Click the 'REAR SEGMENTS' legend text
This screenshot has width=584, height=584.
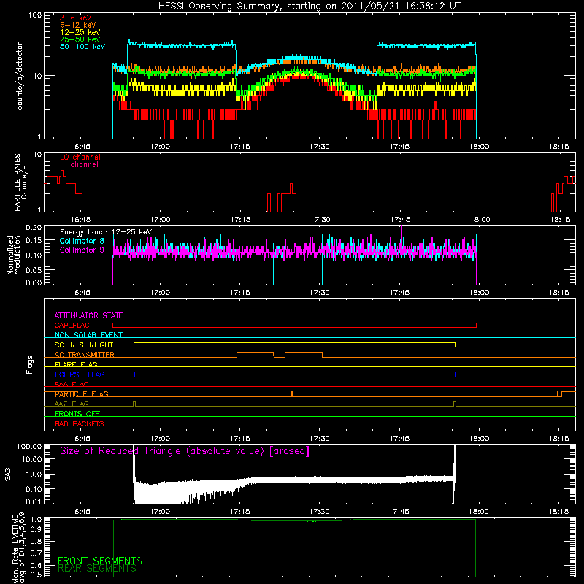(97, 569)
